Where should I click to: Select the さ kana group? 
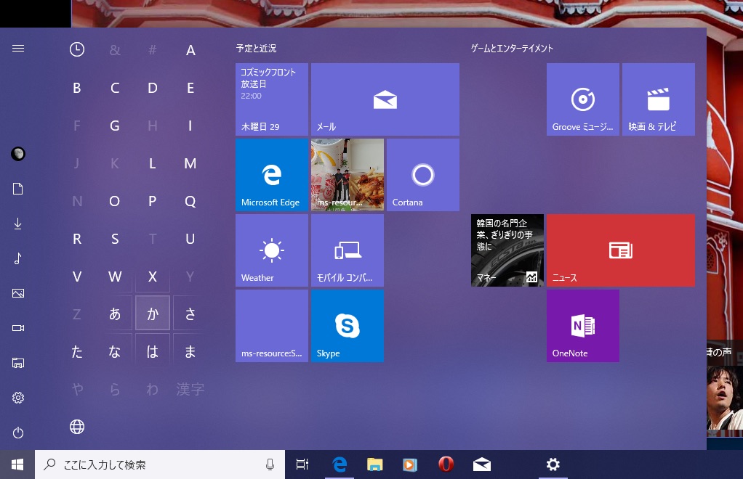coord(190,313)
